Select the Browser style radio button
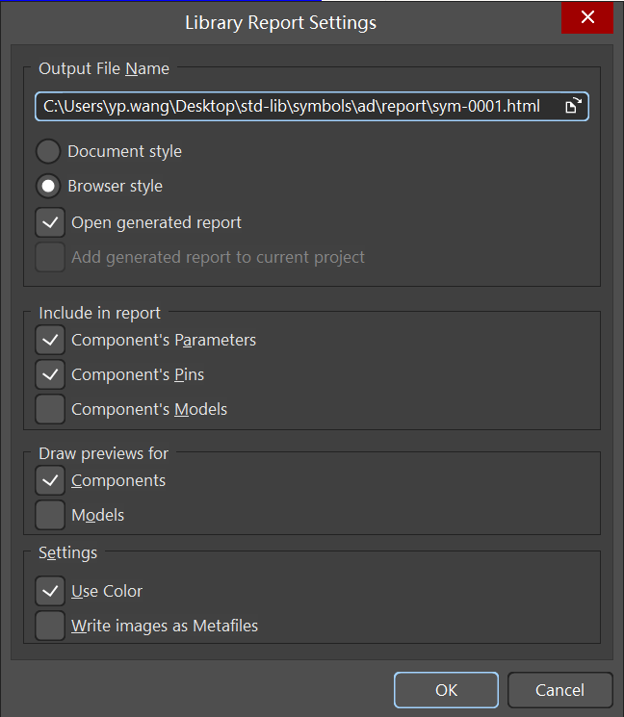 tap(49, 187)
